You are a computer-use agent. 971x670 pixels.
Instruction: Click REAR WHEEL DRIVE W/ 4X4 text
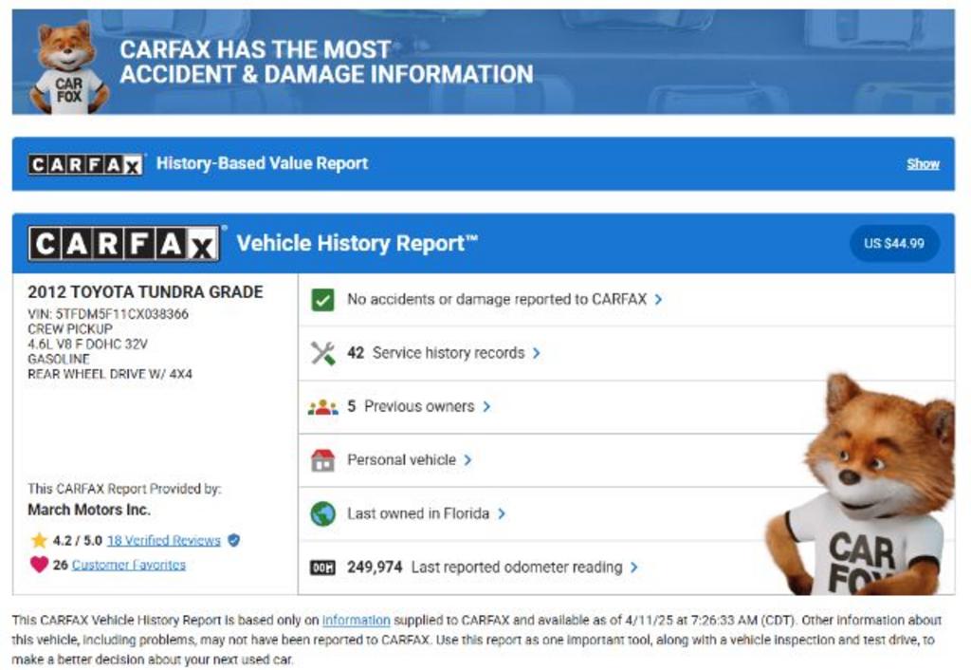[110, 374]
